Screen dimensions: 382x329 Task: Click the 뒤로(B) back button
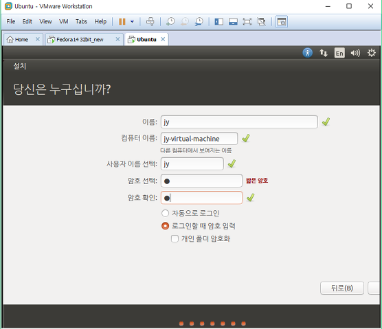342,288
